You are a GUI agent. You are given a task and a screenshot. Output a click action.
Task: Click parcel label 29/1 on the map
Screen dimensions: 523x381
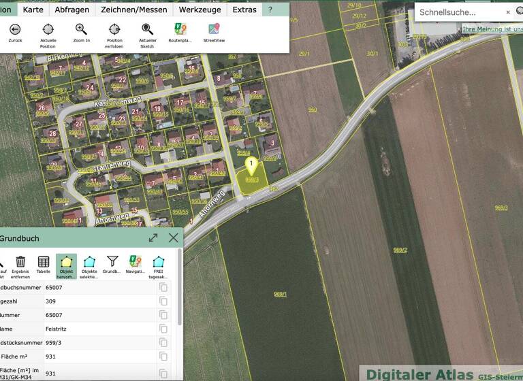click(x=304, y=53)
